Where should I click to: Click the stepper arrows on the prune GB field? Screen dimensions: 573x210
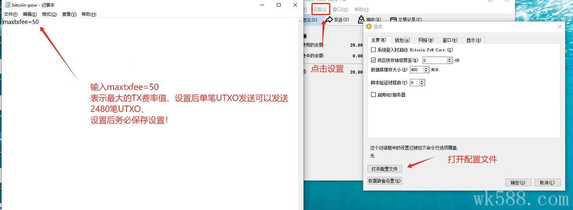coord(450,60)
